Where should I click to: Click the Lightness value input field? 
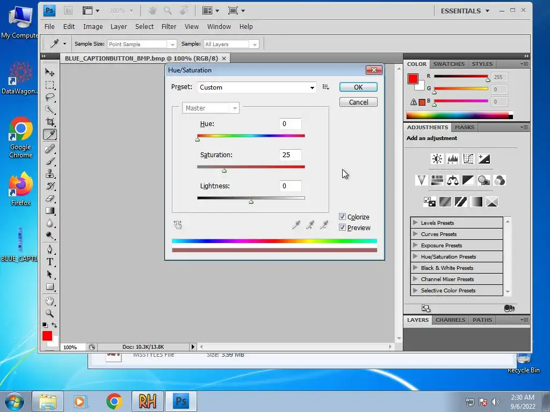(290, 186)
